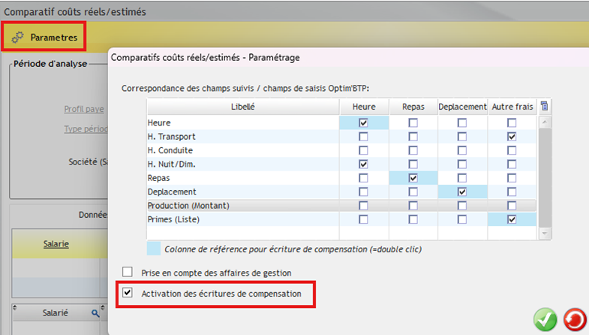Screen dimensions: 589x335
Task: Click the Repas column header
Action: [413, 107]
